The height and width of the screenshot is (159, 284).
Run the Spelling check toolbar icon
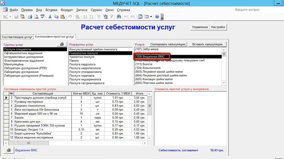click(43, 17)
